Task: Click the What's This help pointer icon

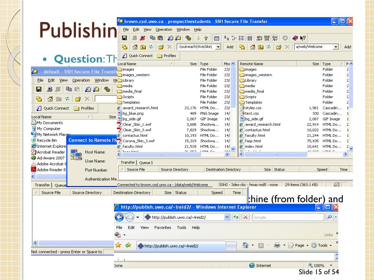Action: (x=303, y=38)
